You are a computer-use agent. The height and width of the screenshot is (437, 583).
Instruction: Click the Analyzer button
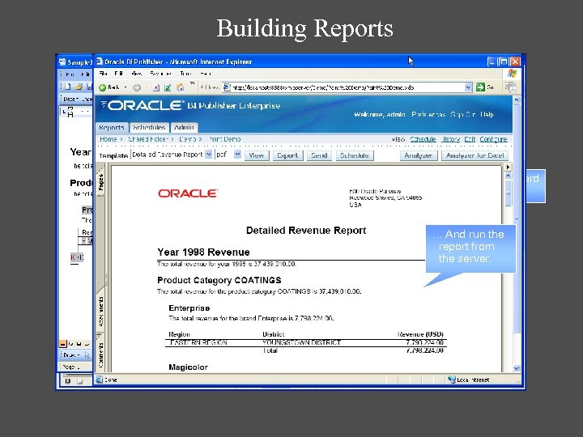click(419, 155)
